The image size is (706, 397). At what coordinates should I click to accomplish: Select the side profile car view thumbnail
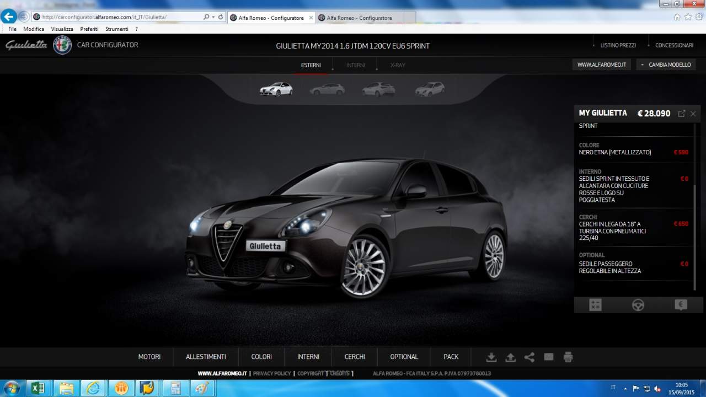pos(327,89)
